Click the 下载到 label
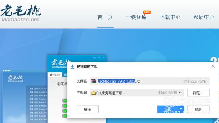The height and width of the screenshot is (123, 219). (82, 93)
